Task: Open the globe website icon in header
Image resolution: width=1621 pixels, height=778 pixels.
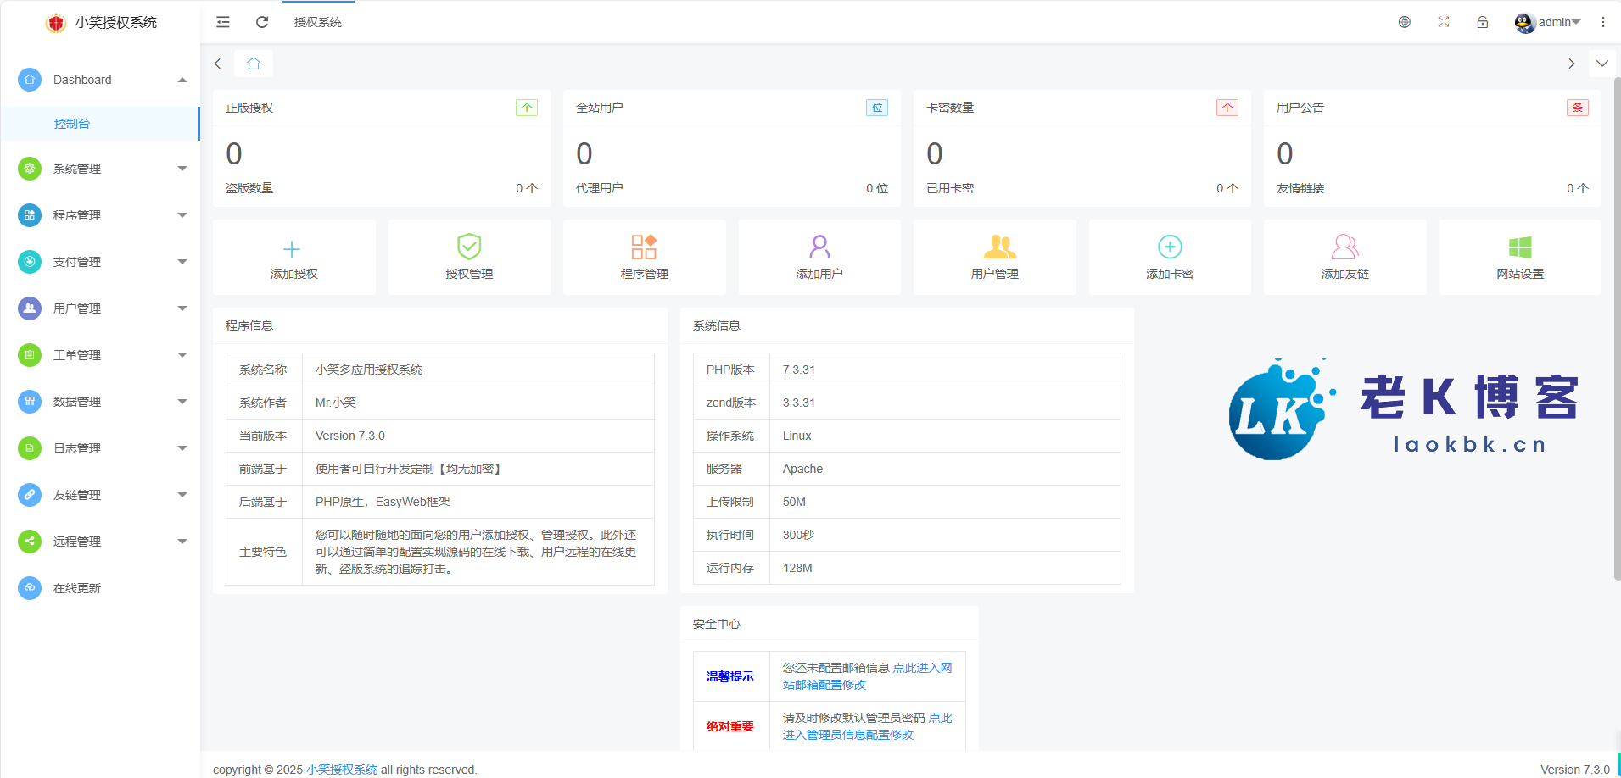Action: [1405, 22]
